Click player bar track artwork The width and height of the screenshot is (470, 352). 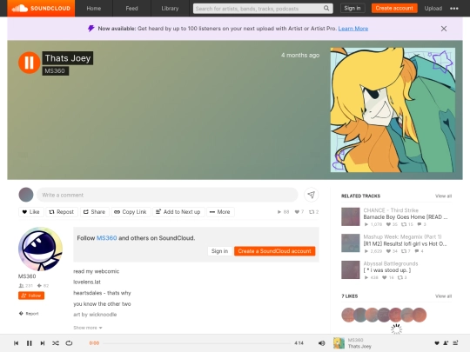point(339,343)
